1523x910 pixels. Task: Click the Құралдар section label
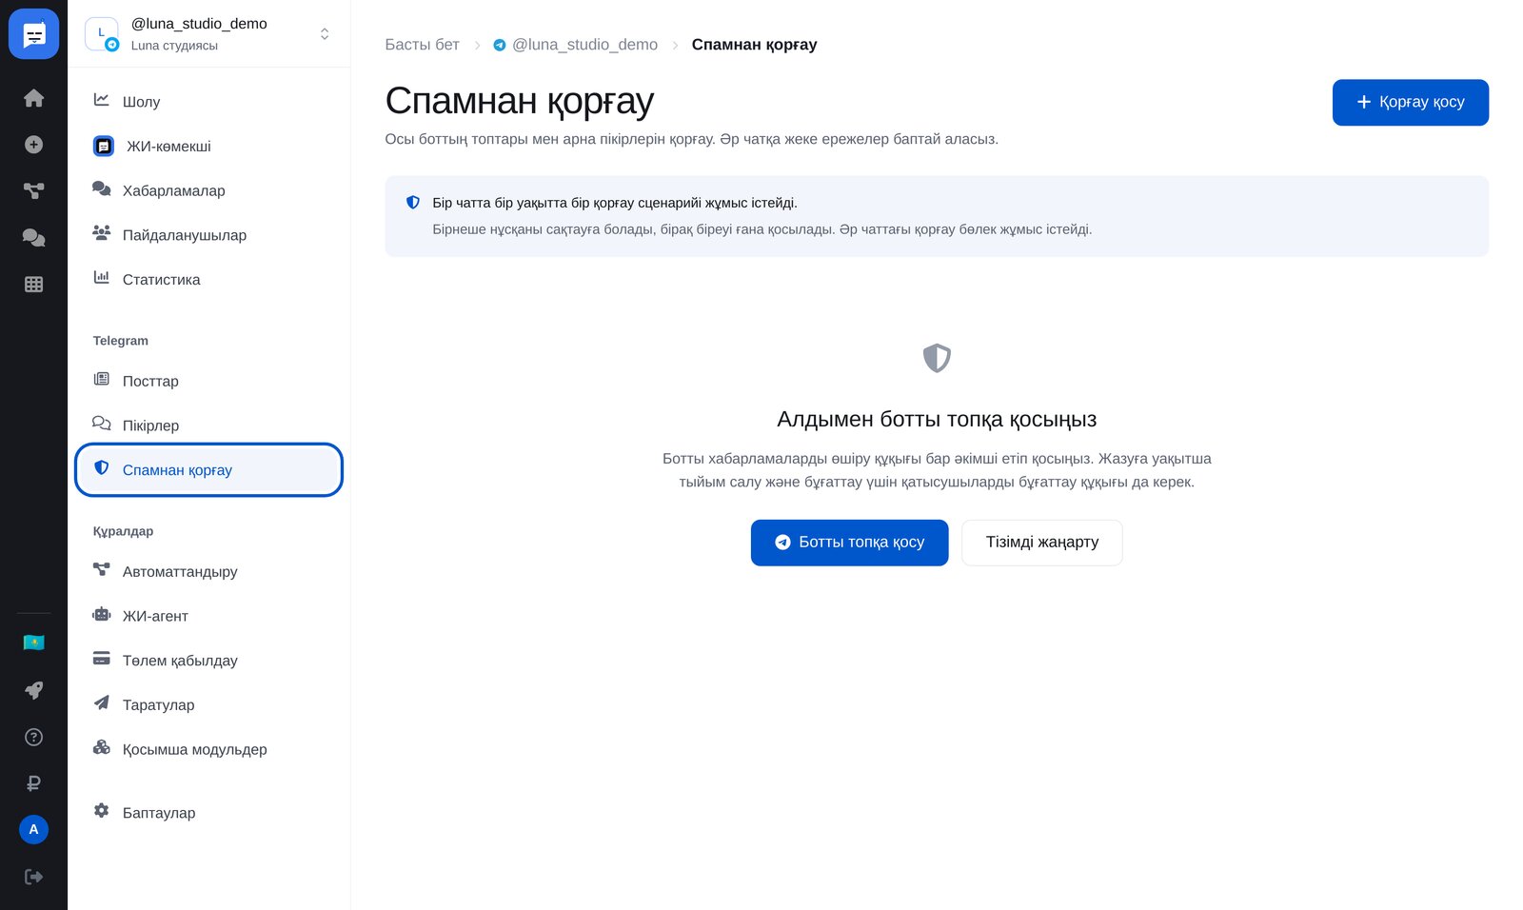click(x=123, y=531)
